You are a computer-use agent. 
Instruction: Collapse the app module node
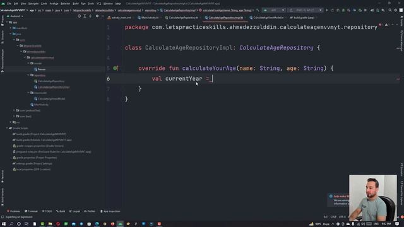point(7,23)
